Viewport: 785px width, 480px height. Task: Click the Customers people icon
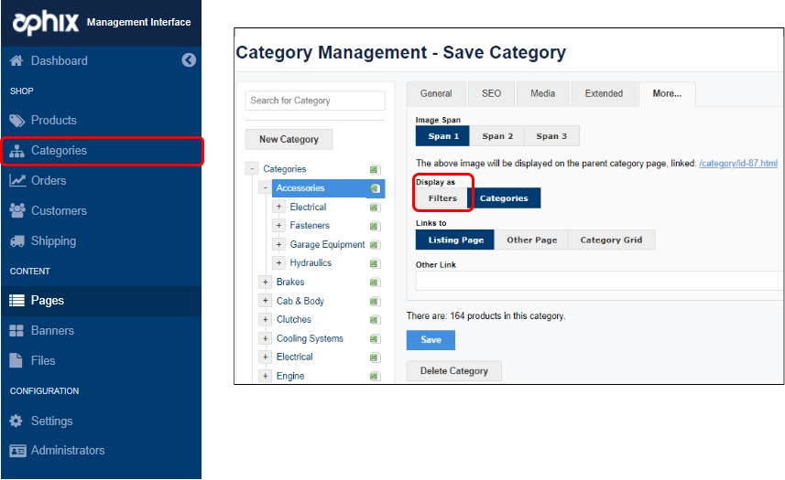[x=16, y=211]
